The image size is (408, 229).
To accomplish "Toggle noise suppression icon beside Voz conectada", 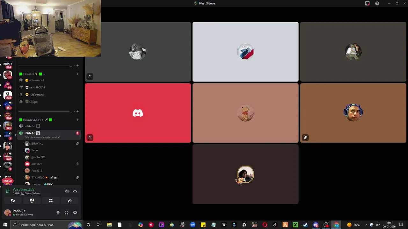I will (x=67, y=191).
